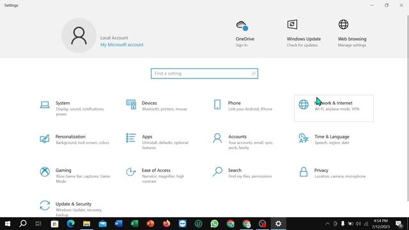Click the Local Account label
The width and height of the screenshot is (409, 230).
click(114, 38)
